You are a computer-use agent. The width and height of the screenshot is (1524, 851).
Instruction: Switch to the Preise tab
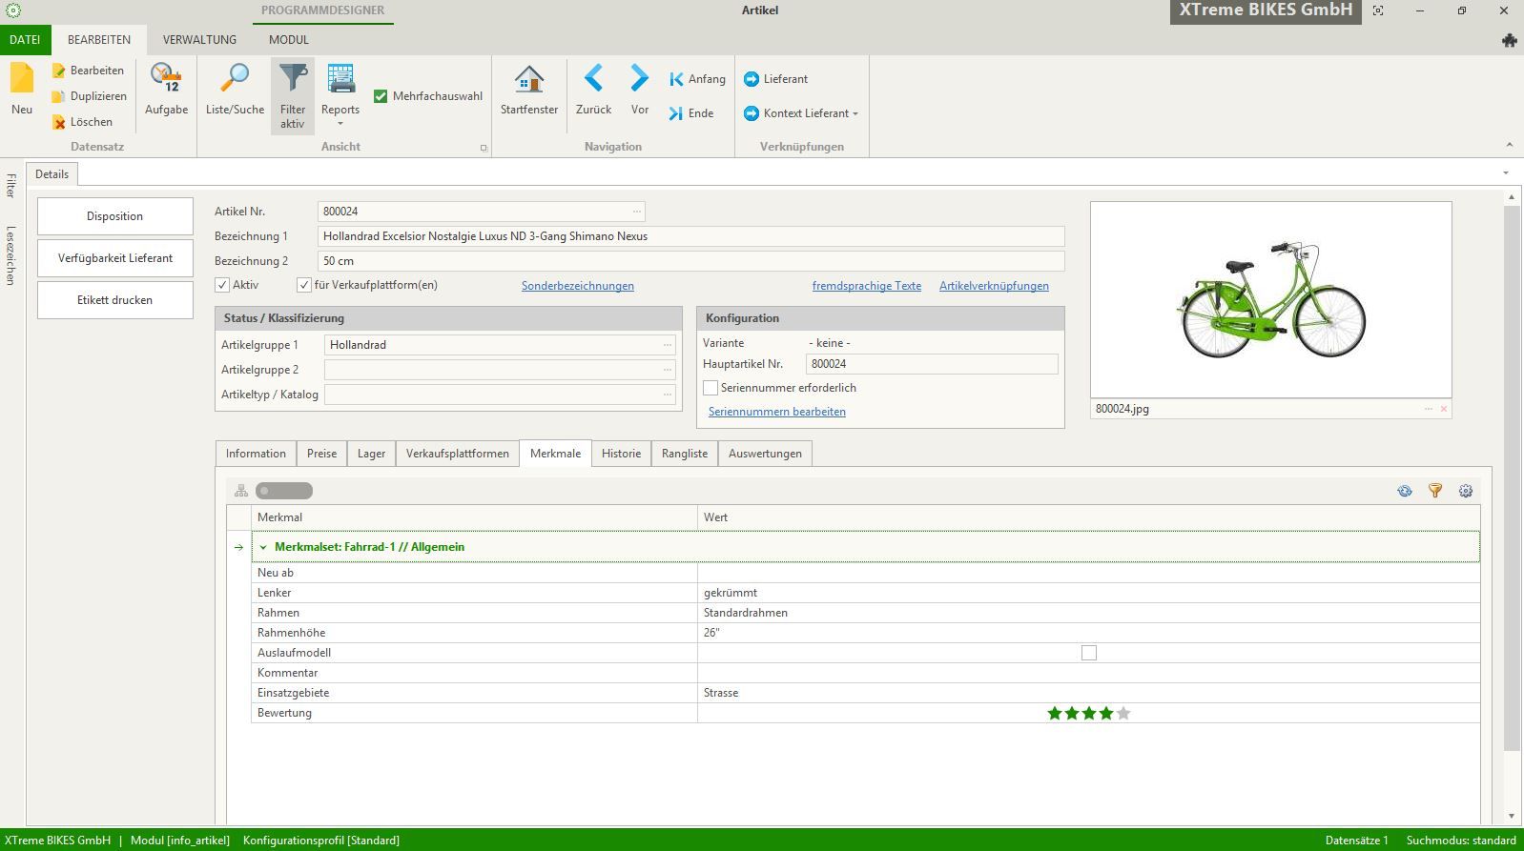[x=321, y=454]
